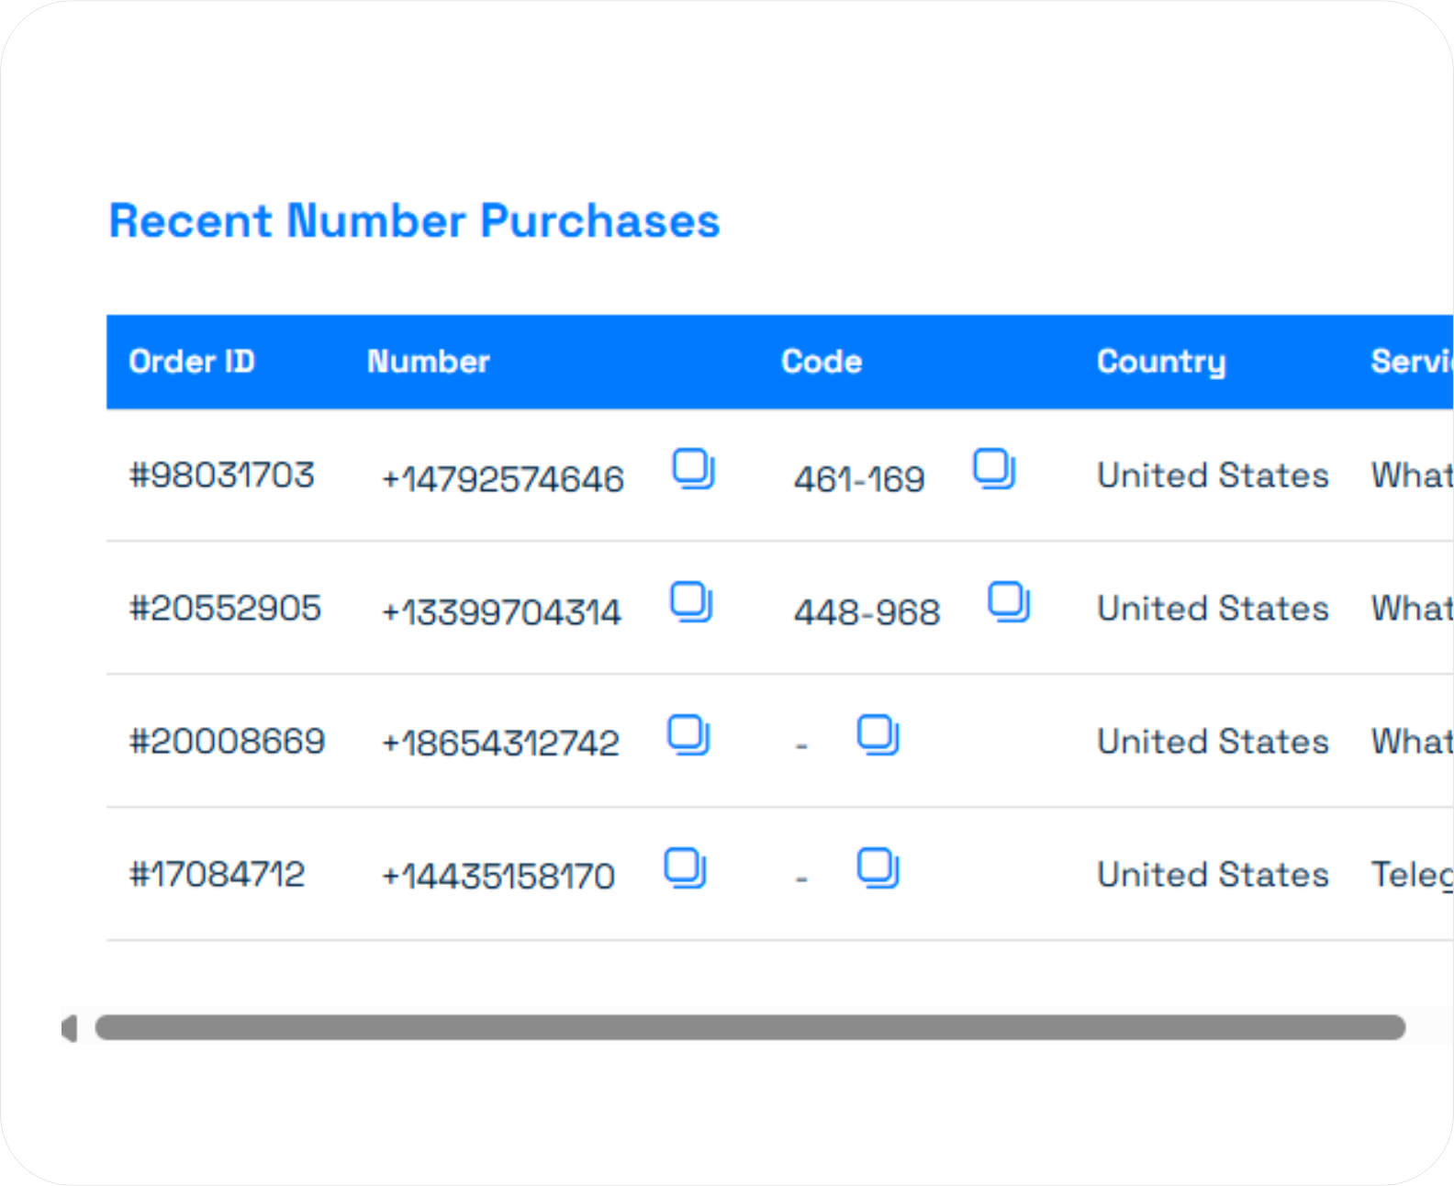Click the Code column header to sort
Screen dimensions: 1454x1186
820,362
